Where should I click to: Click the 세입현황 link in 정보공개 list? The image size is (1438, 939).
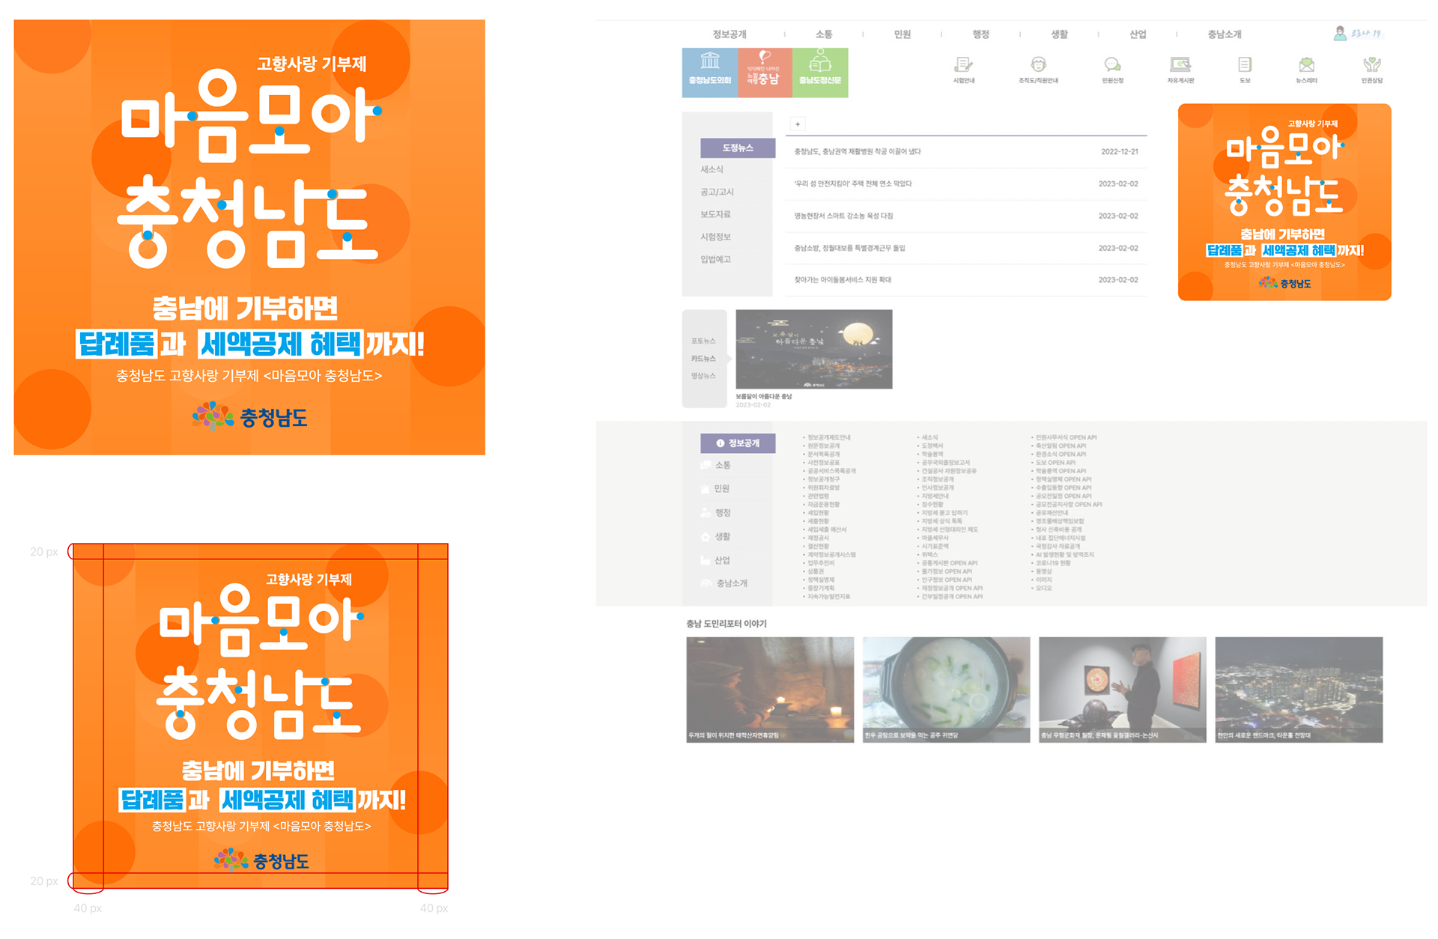coord(818,513)
